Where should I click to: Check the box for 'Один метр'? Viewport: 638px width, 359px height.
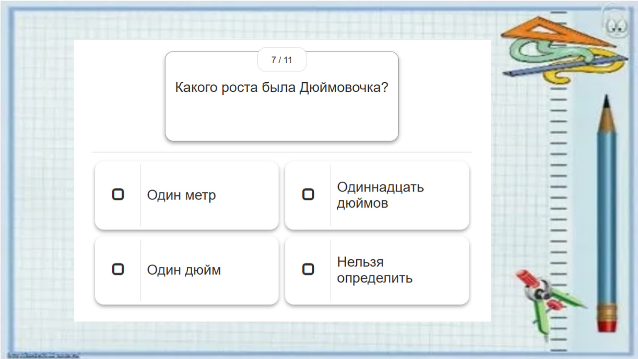click(118, 194)
